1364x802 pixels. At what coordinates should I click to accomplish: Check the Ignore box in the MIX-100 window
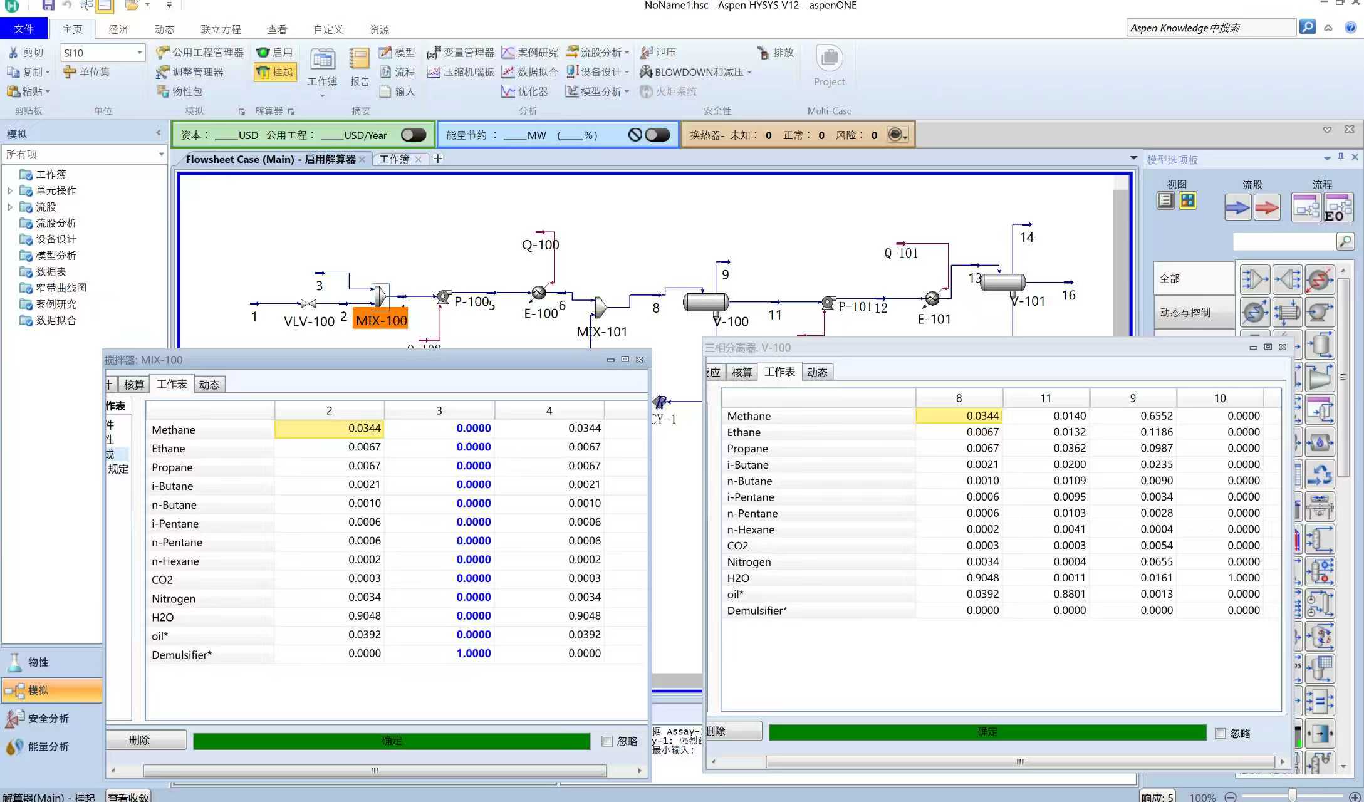pos(607,741)
